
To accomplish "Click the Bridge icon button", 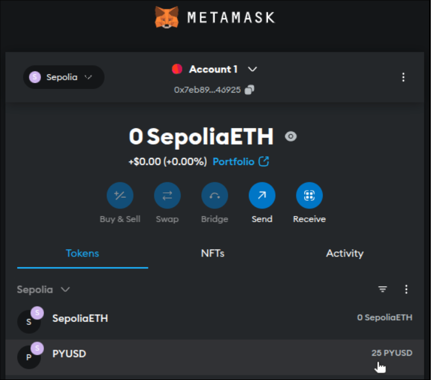I will pos(215,195).
